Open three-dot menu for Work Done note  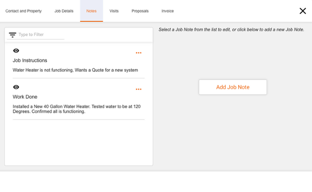click(x=138, y=89)
